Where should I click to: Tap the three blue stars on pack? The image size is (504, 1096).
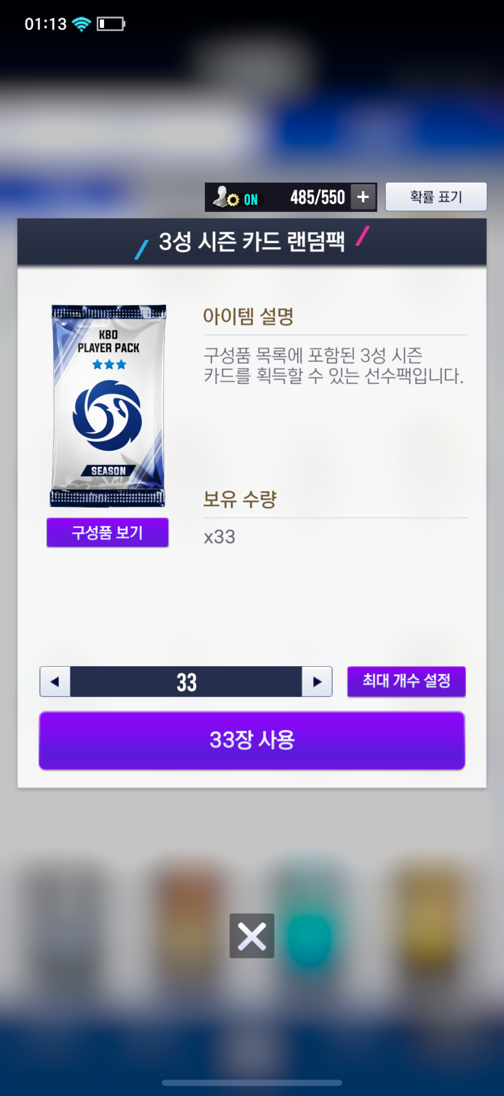coord(109,364)
